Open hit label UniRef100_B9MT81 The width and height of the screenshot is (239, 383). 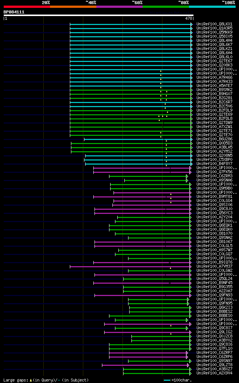[x=214, y=197]
